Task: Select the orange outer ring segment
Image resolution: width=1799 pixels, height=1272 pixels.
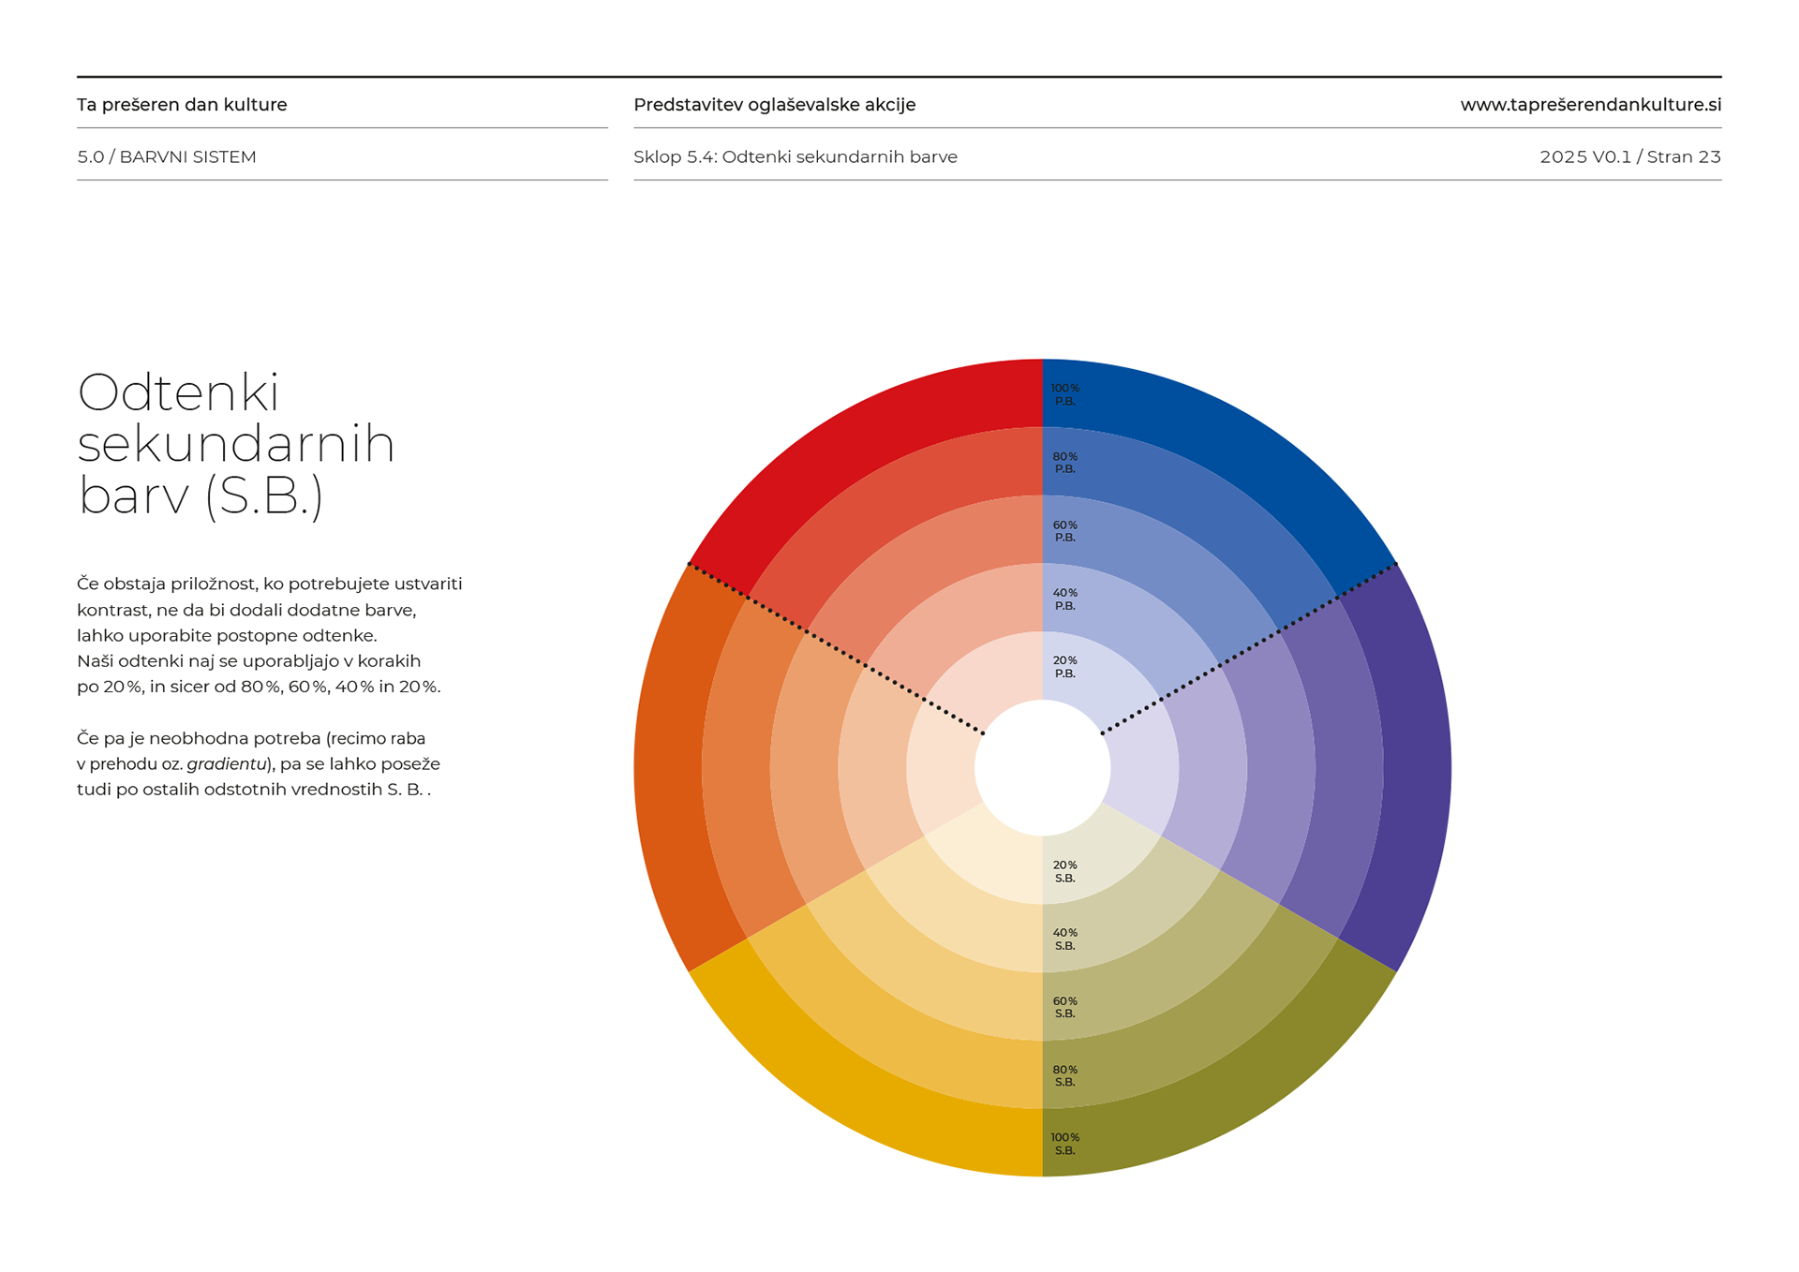Action: [x=670, y=768]
